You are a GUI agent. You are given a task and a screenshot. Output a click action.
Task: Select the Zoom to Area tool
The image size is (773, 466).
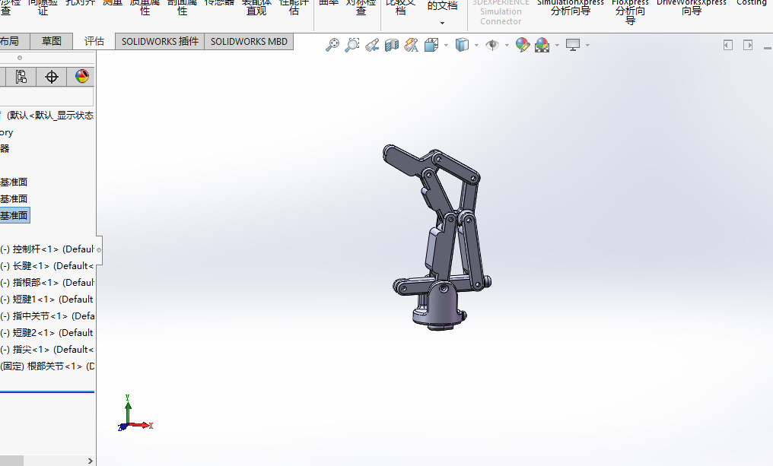point(352,45)
